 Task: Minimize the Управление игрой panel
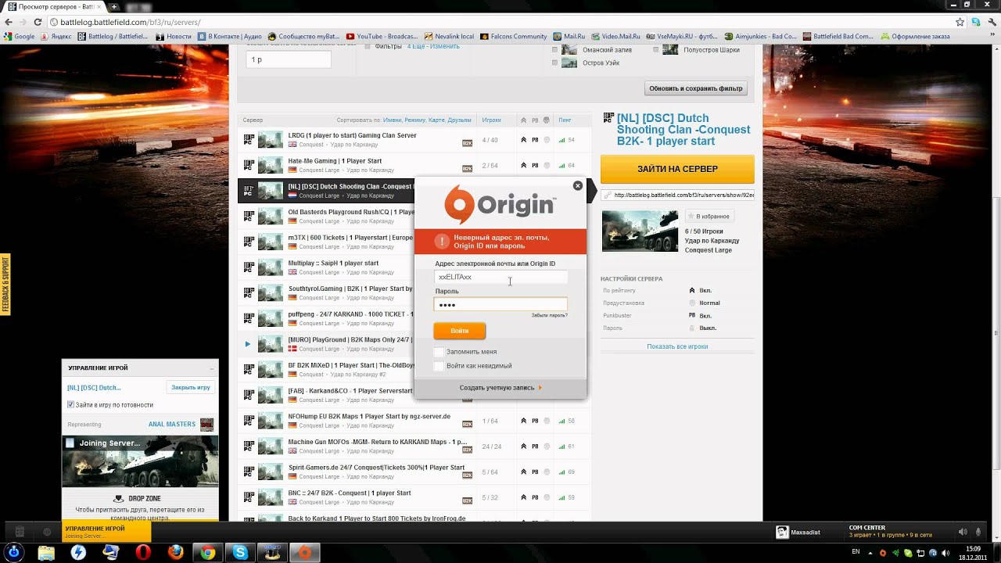(x=211, y=368)
